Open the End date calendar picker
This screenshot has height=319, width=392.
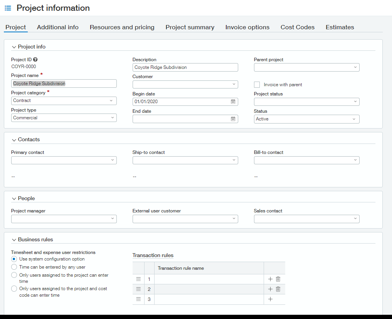[x=233, y=119]
